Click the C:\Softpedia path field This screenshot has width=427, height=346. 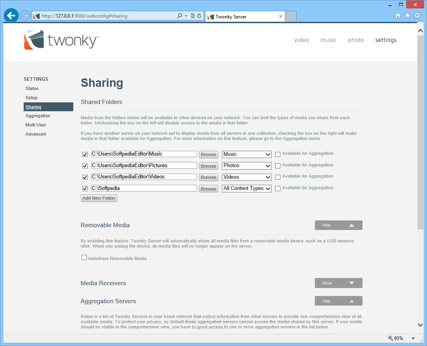pyautogui.click(x=144, y=188)
